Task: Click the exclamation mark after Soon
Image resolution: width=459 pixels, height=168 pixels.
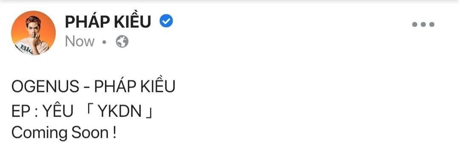Action: (x=114, y=133)
